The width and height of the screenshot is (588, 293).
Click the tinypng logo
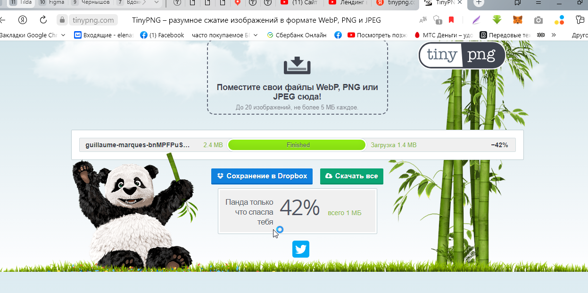pyautogui.click(x=462, y=56)
